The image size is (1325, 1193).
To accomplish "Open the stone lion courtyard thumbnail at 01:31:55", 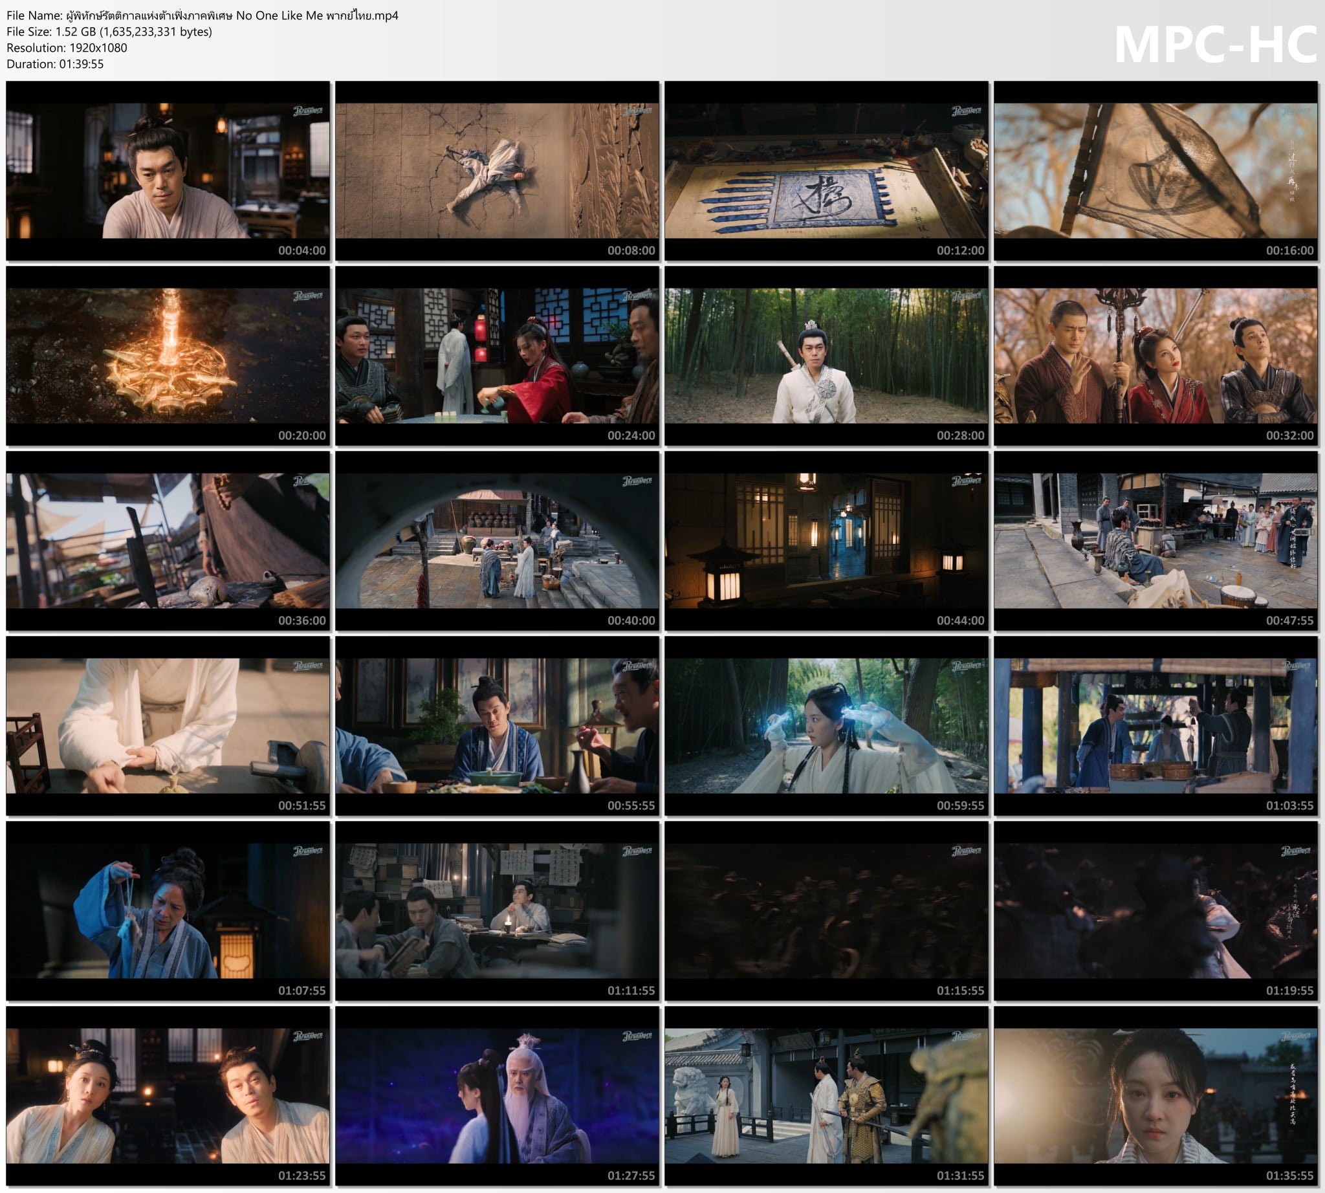I will pyautogui.click(x=826, y=1096).
